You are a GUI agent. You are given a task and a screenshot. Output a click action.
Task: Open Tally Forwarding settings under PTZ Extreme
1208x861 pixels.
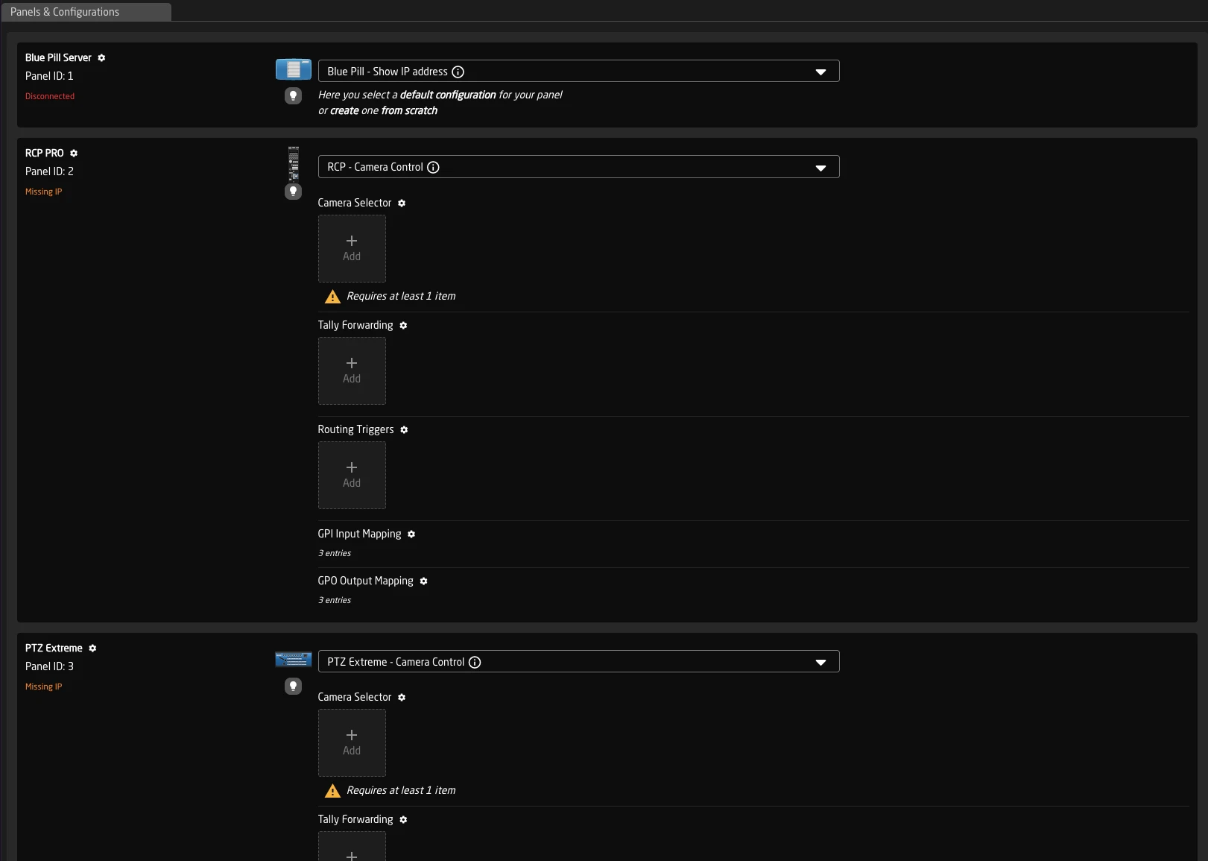(x=403, y=819)
